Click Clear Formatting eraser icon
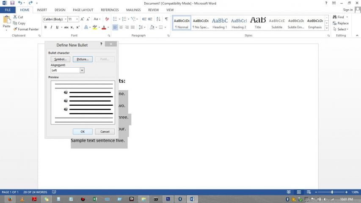The height and width of the screenshot is (203, 361). click(x=107, y=19)
